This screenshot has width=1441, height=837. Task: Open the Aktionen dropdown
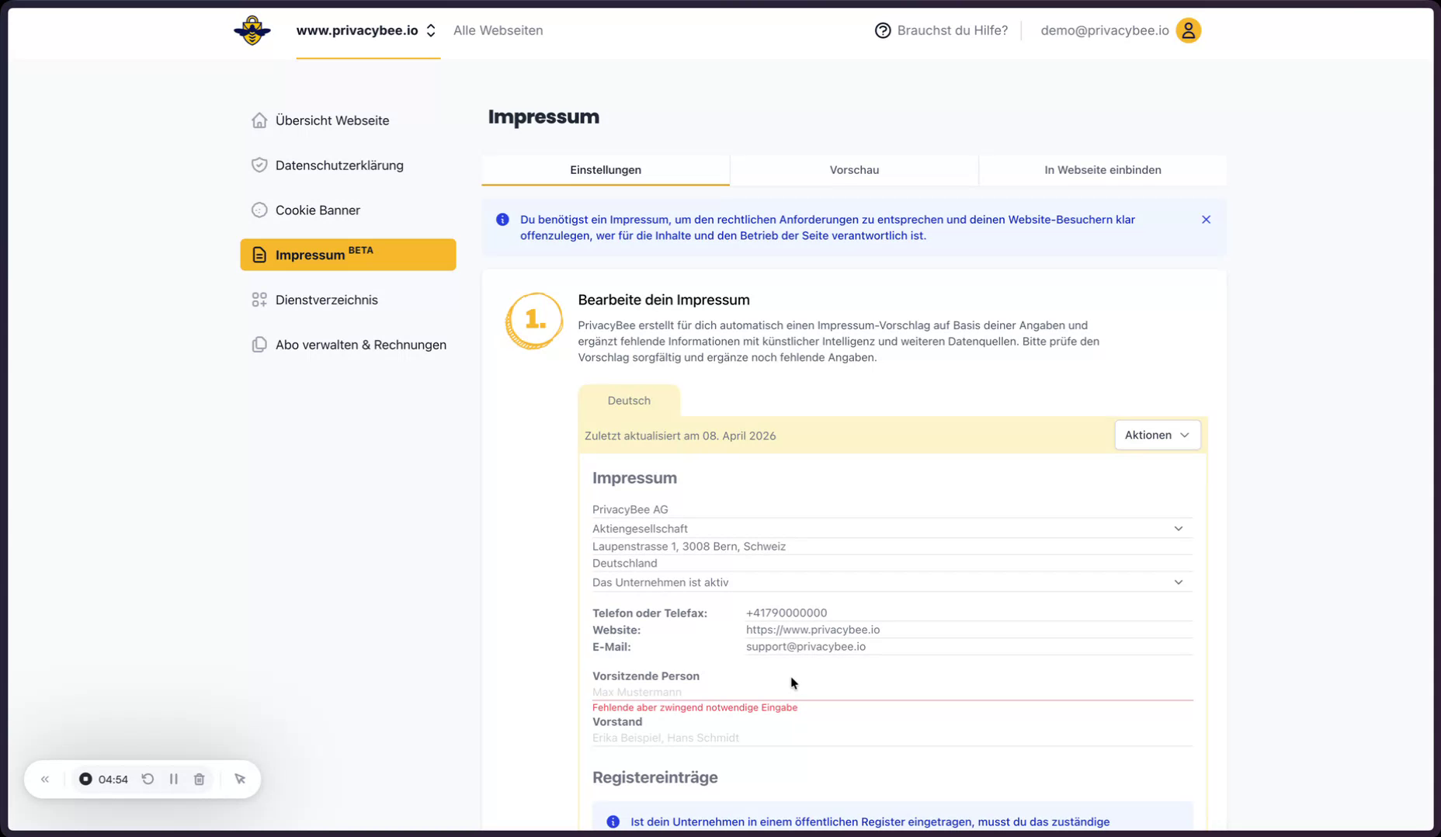click(1157, 435)
